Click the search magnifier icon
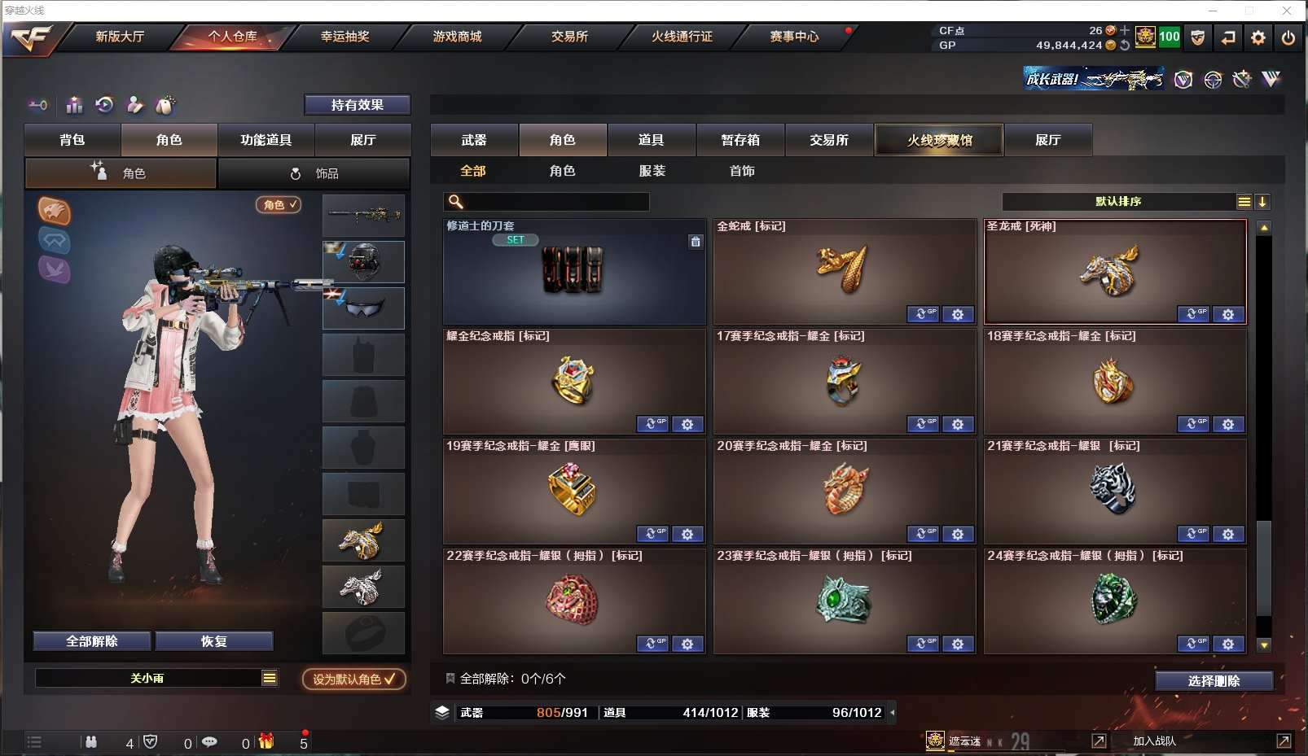The width and height of the screenshot is (1308, 756). 456,202
